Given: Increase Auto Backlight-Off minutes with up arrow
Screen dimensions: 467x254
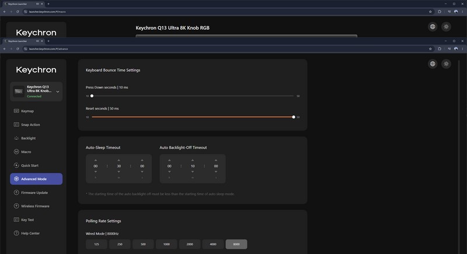Looking at the screenshot, I should point(193,160).
